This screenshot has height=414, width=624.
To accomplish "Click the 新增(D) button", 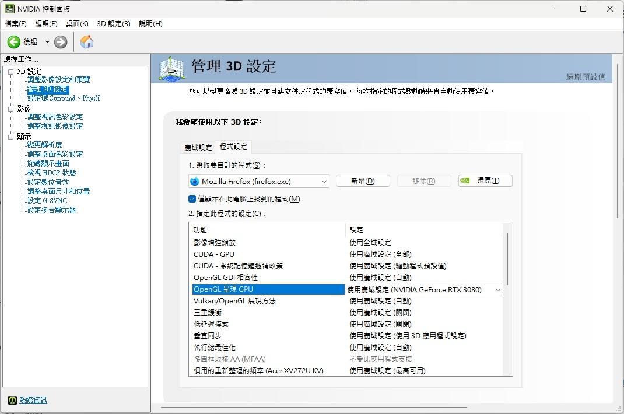I will tap(363, 181).
